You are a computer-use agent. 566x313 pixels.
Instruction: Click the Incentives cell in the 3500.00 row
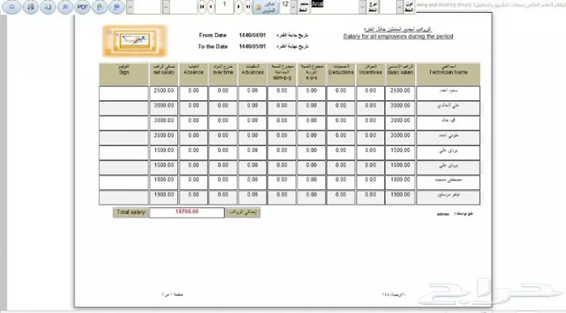[370, 138]
